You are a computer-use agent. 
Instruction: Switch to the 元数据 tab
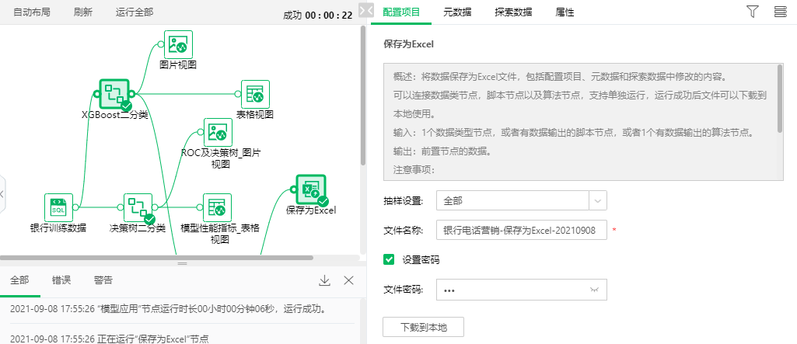457,12
